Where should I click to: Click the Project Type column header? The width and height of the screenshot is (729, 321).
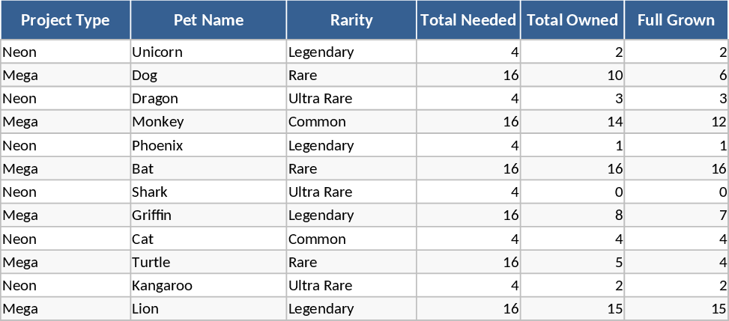[x=65, y=20]
